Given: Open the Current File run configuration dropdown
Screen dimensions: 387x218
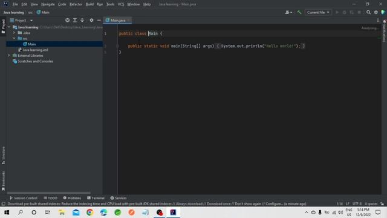Looking at the screenshot, I should 318,12.
